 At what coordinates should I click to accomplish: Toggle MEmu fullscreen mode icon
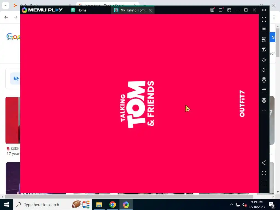point(264,19)
